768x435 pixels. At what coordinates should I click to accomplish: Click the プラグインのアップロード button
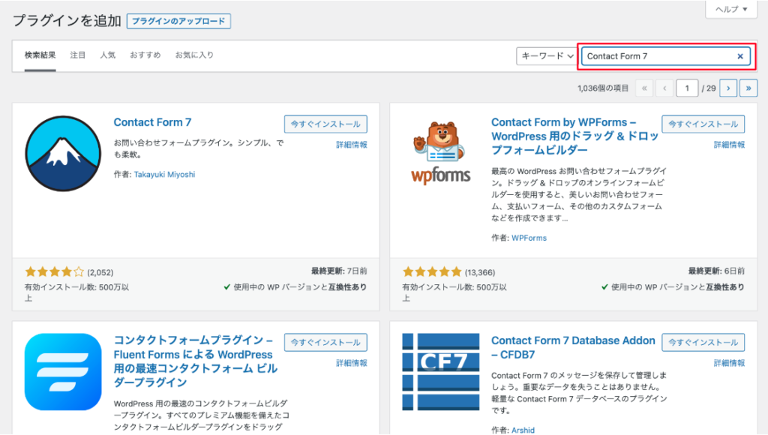click(x=178, y=22)
